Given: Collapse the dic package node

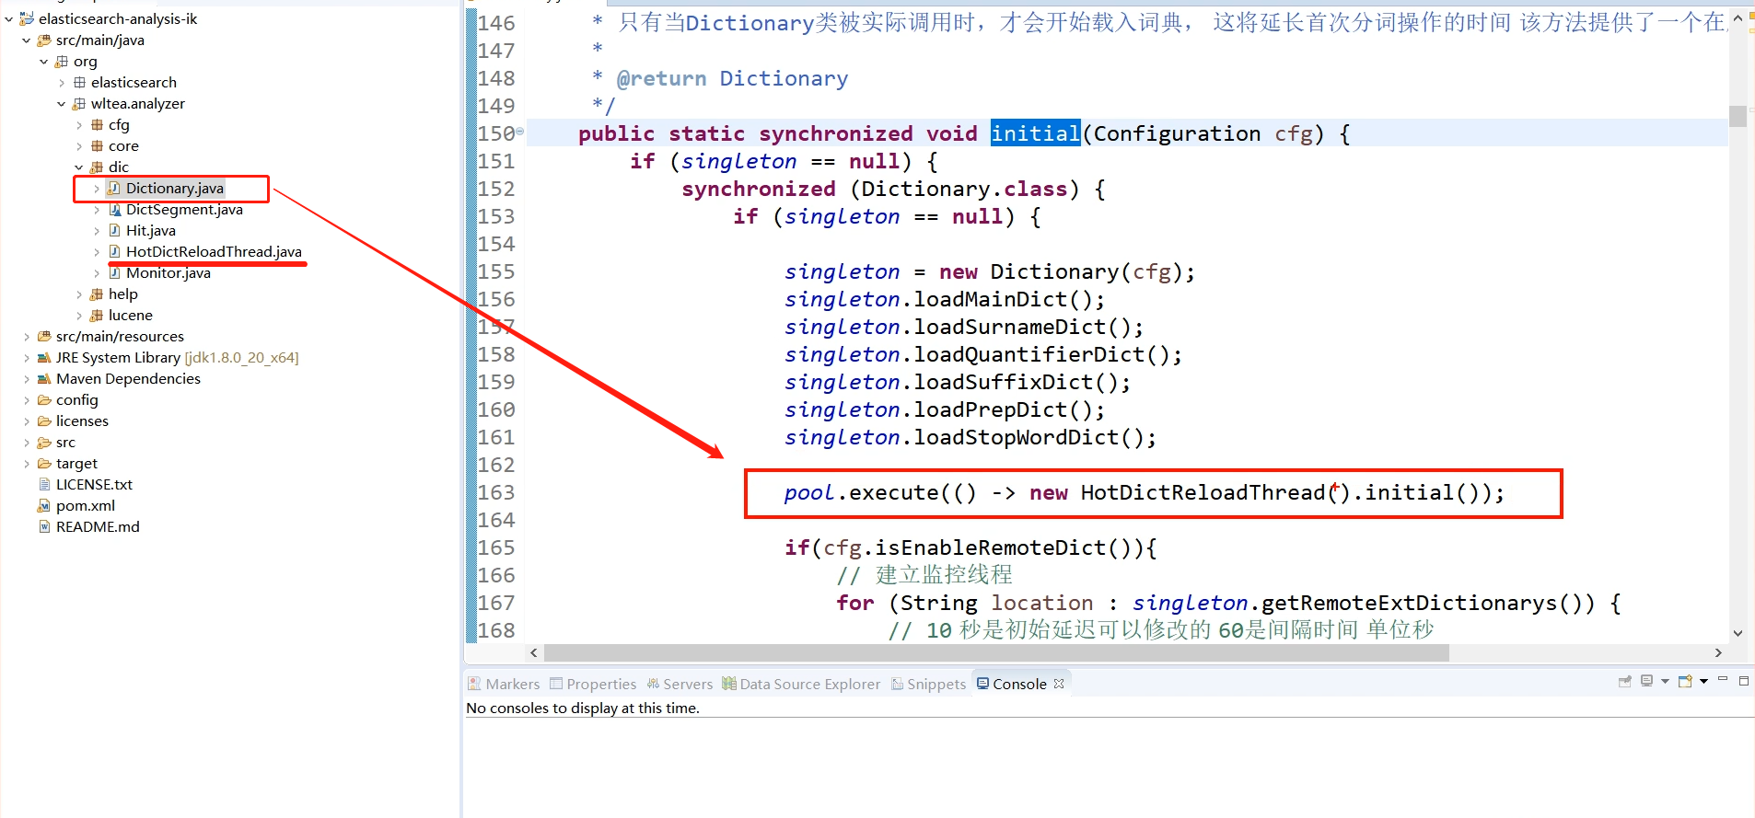Looking at the screenshot, I should click(79, 167).
